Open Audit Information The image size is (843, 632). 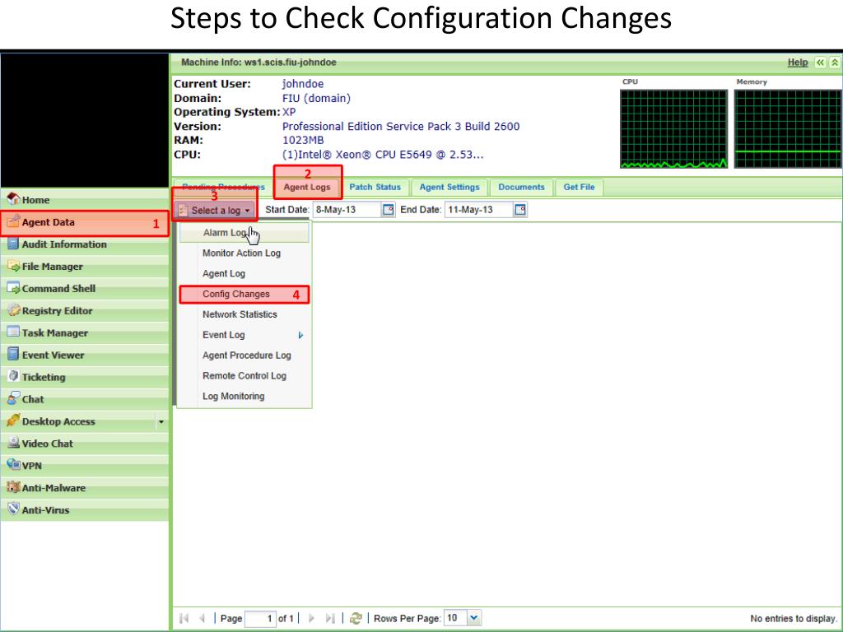(84, 244)
